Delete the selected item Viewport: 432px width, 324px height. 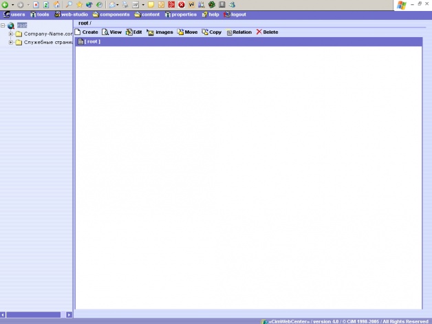267,32
